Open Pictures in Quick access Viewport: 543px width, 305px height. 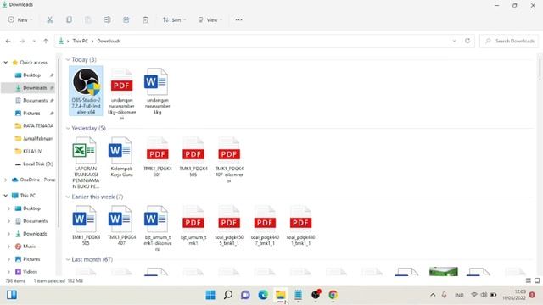(31, 113)
